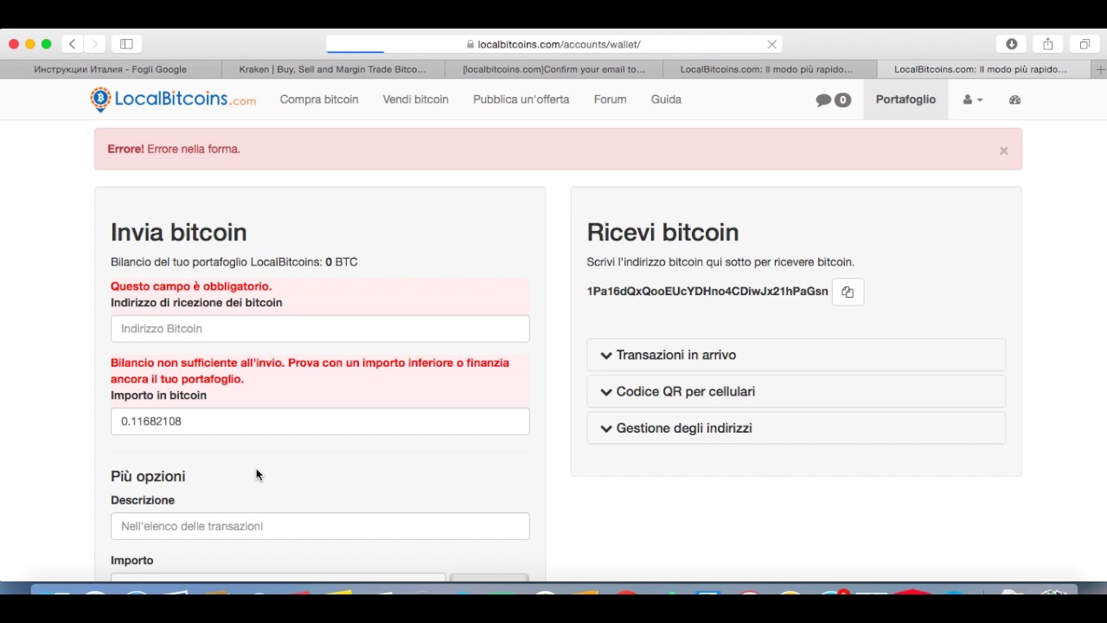The image size is (1107, 623).
Task: Select the Portafoglio nav item
Action: [905, 100]
